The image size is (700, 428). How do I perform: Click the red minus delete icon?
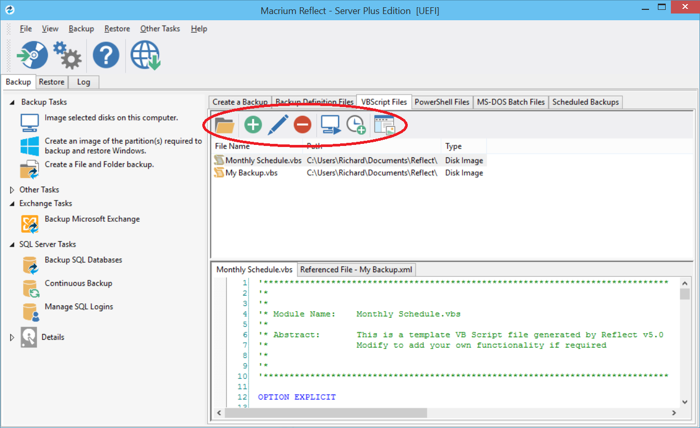click(302, 125)
